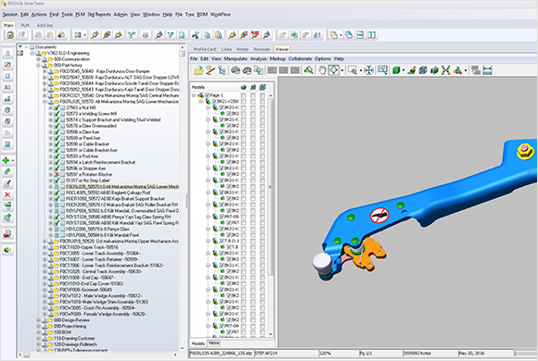The image size is (538, 361).
Task: Click the green plus add icon in left sidebar
Action: pos(6,160)
